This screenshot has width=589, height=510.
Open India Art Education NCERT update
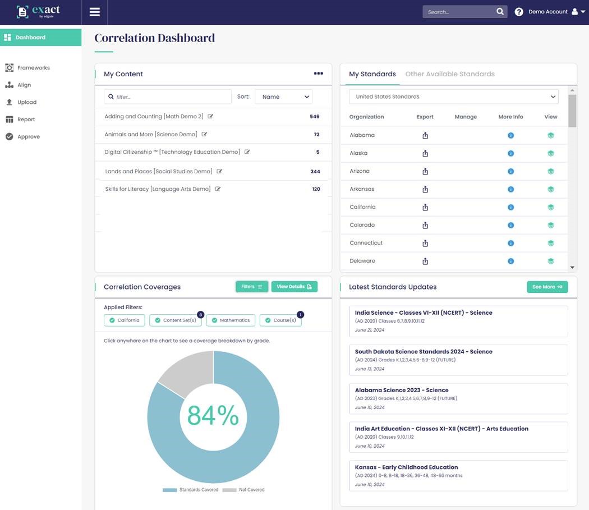coord(458,437)
